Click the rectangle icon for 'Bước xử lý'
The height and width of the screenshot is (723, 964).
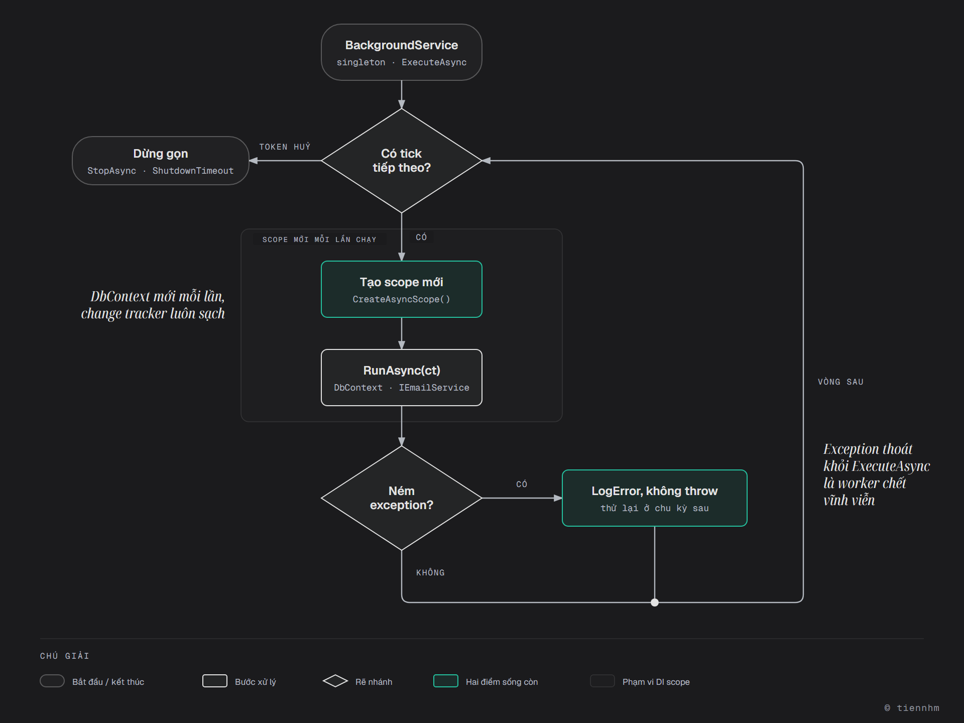(215, 681)
